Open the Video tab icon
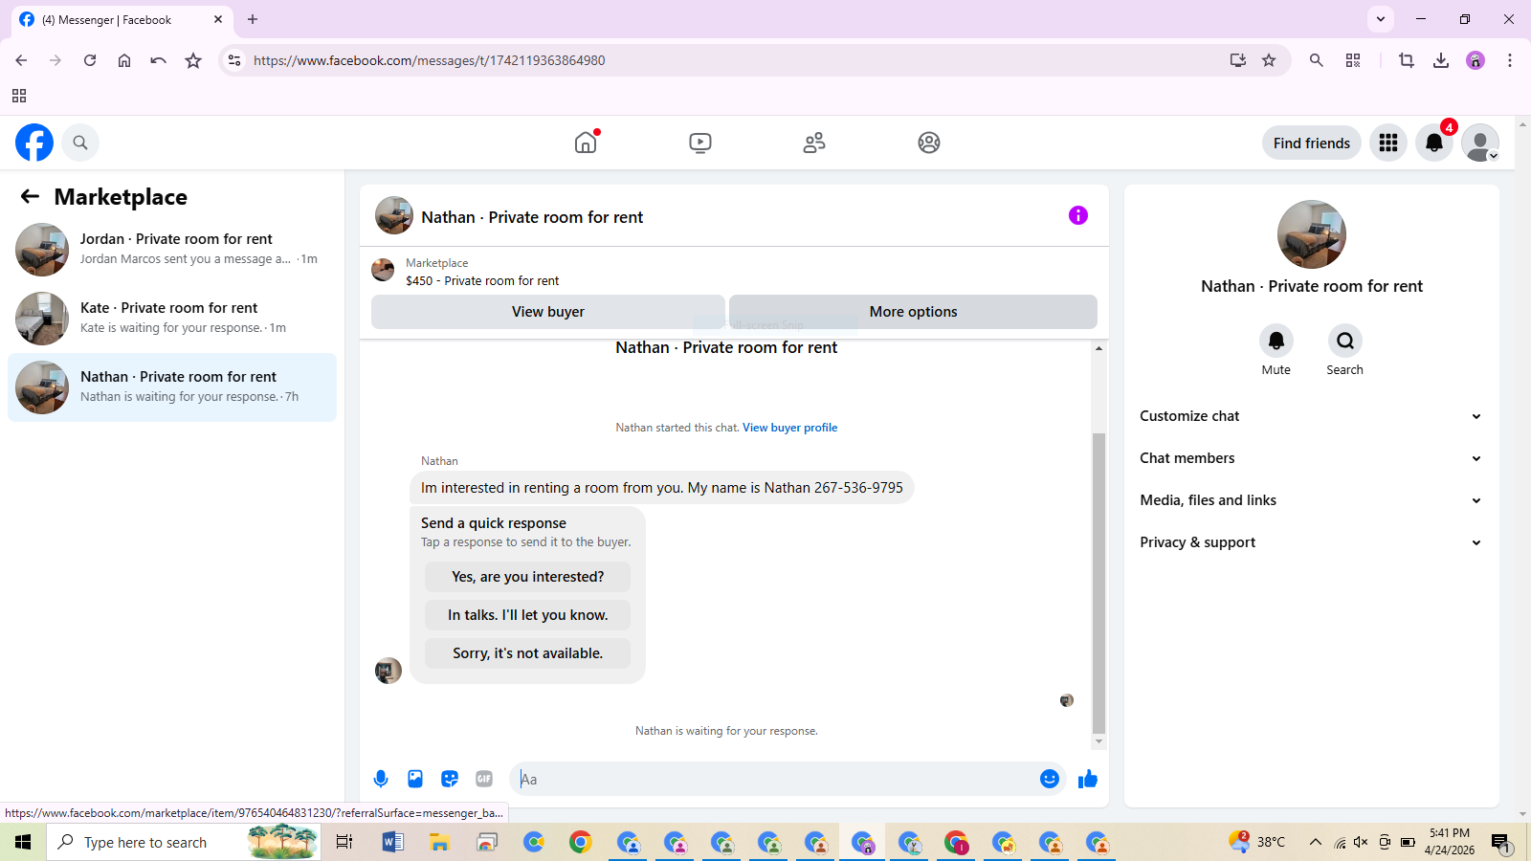Image resolution: width=1531 pixels, height=861 pixels. pos(700,143)
